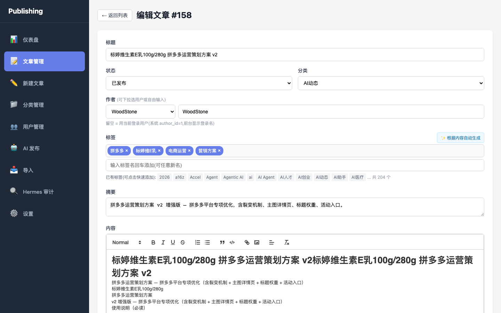Add the existing tag AI助手
This screenshot has height=313, width=501.
click(340, 177)
